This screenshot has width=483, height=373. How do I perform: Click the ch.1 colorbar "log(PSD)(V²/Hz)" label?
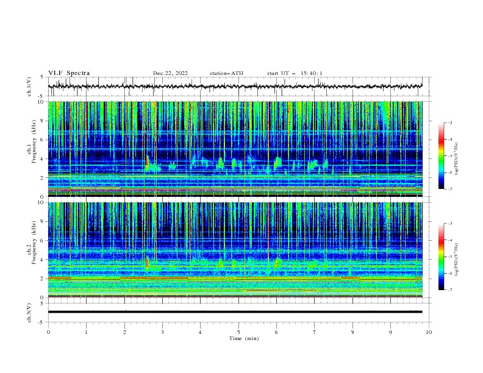point(456,159)
